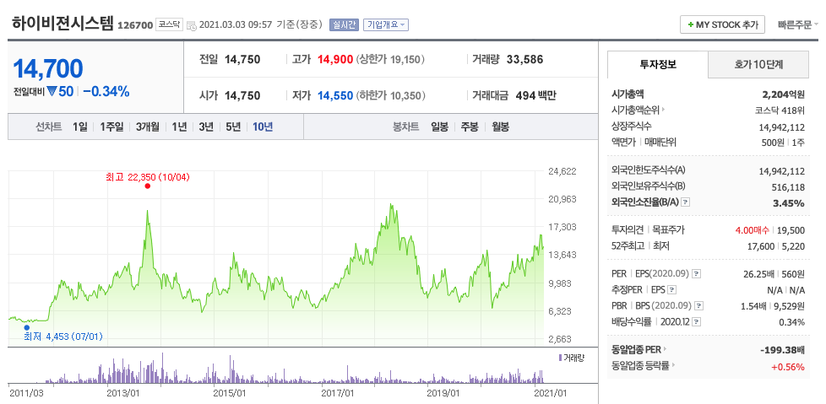Click the 4.00매수 investment opinion value
The height and width of the screenshot is (404, 826).
pyautogui.click(x=752, y=230)
